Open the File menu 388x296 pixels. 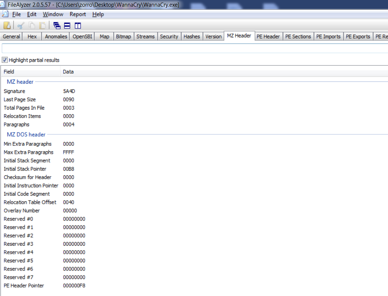tap(17, 14)
